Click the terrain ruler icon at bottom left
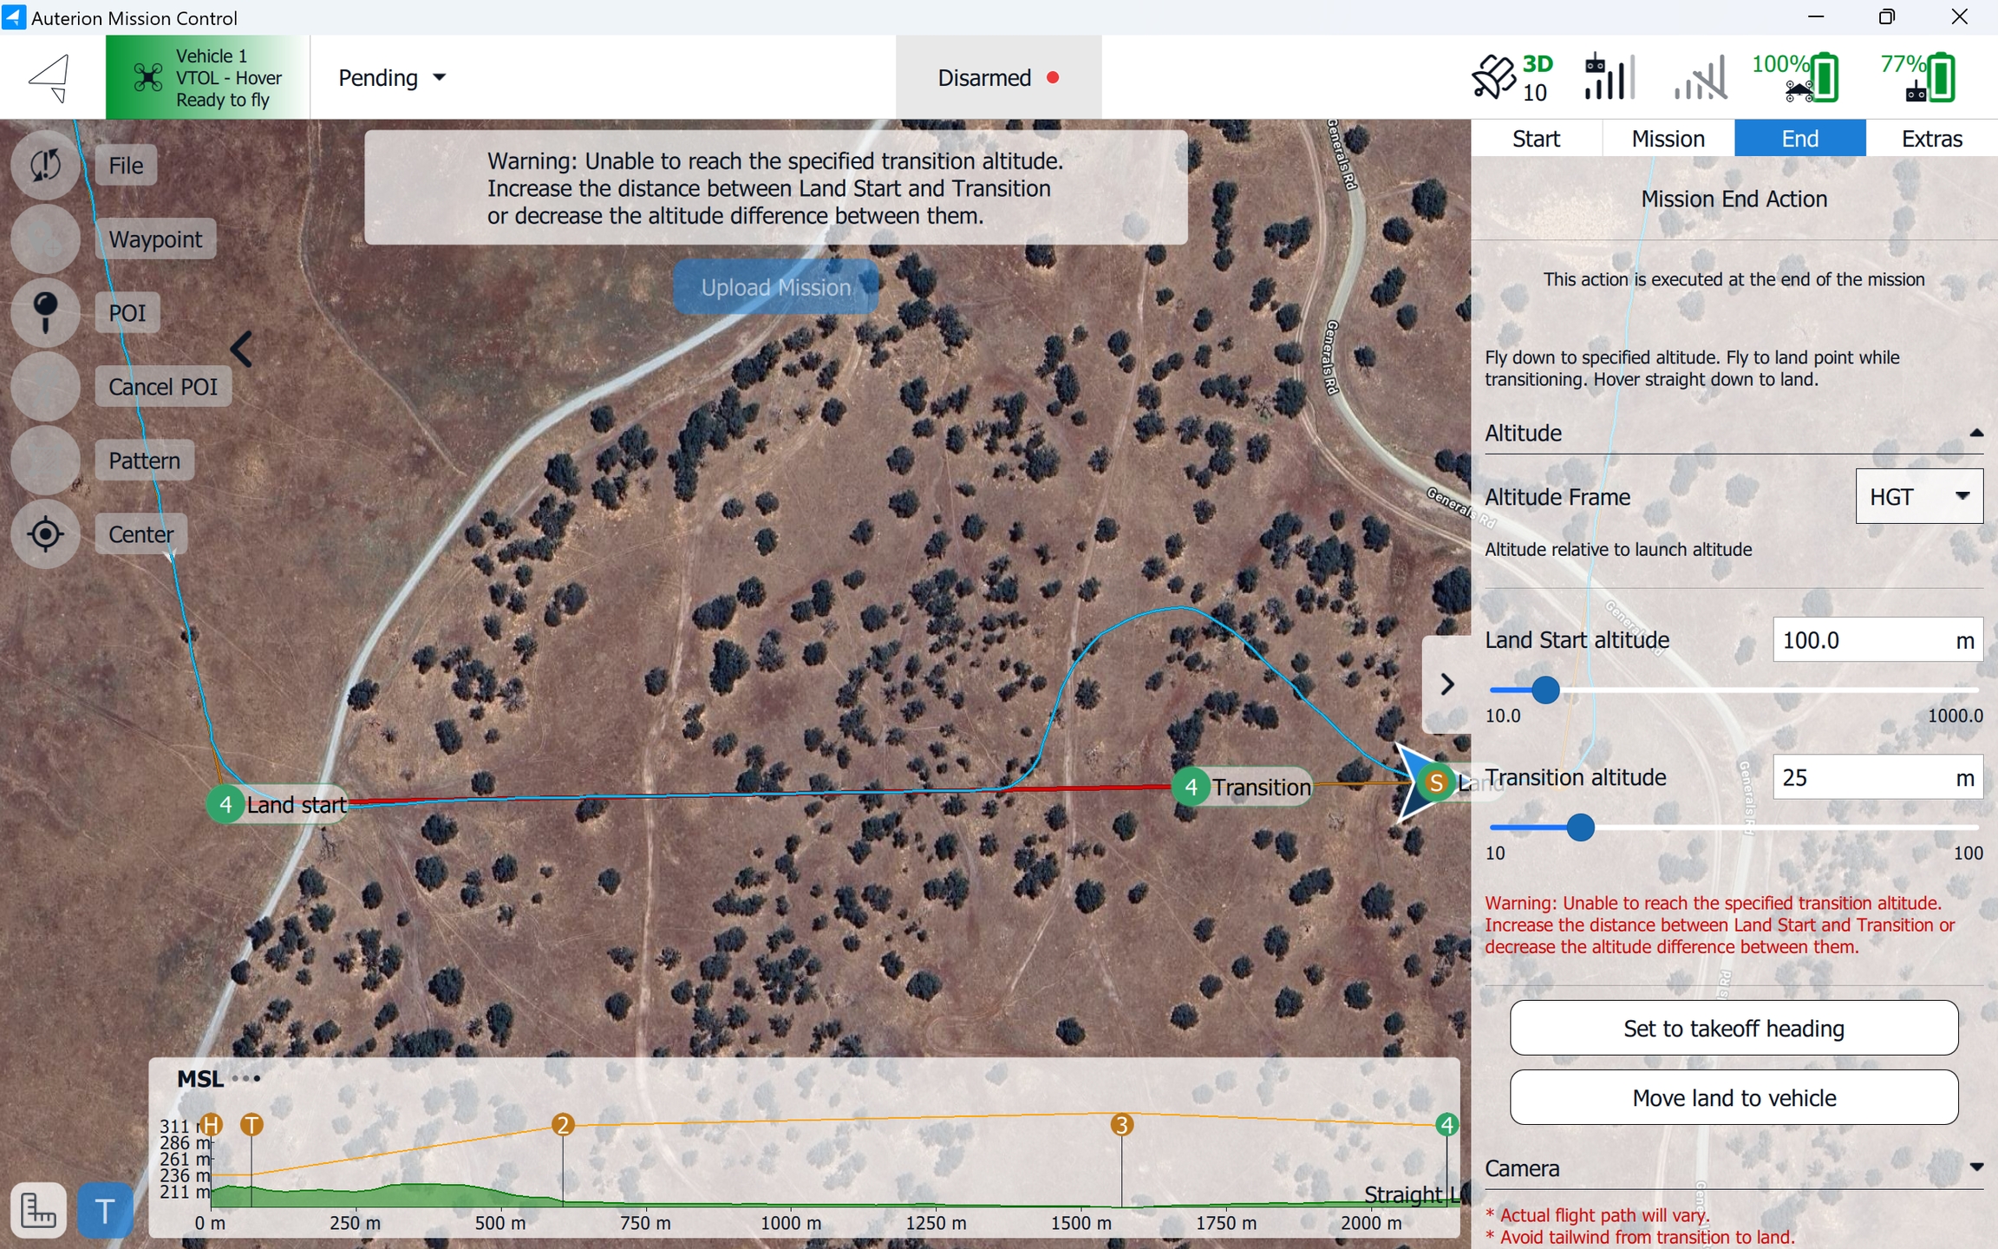Screen dimensions: 1998x1249 coord(39,1210)
